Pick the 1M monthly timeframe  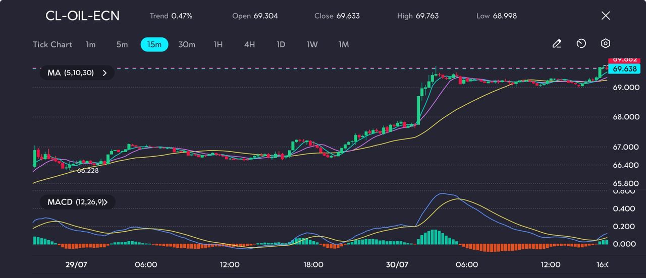tap(344, 44)
